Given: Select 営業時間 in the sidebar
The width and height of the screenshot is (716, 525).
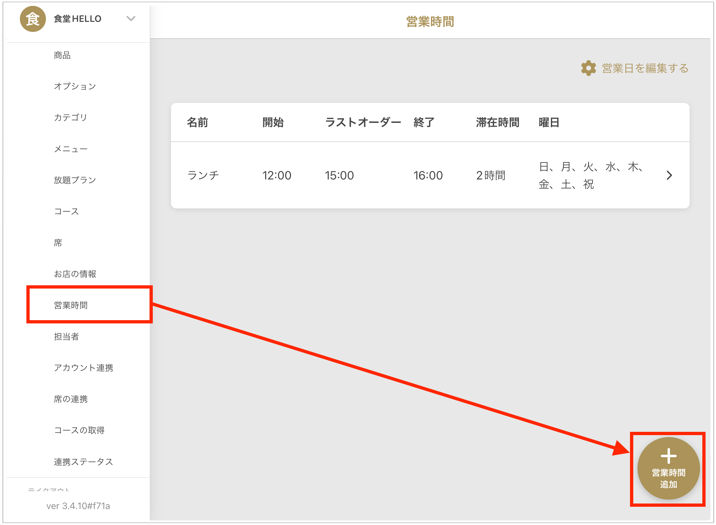Looking at the screenshot, I should (71, 305).
